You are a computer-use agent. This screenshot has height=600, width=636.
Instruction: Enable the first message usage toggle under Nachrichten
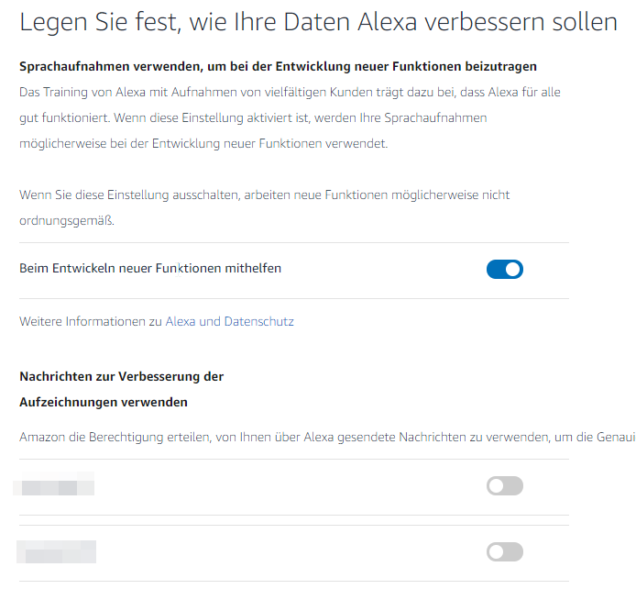[x=505, y=485]
